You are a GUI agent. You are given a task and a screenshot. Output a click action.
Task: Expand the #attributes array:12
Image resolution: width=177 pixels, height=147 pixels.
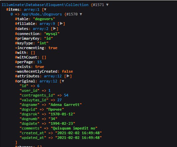click(68, 76)
